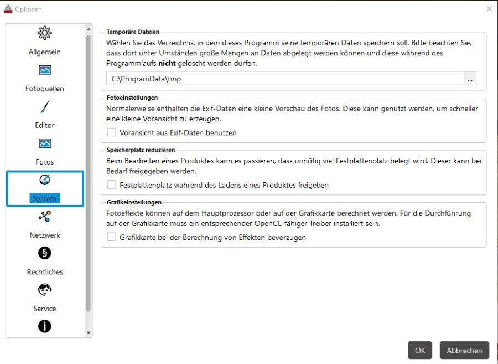This screenshot has width=498, height=364.
Task: Select the System gauge icon
Action: tap(45, 180)
